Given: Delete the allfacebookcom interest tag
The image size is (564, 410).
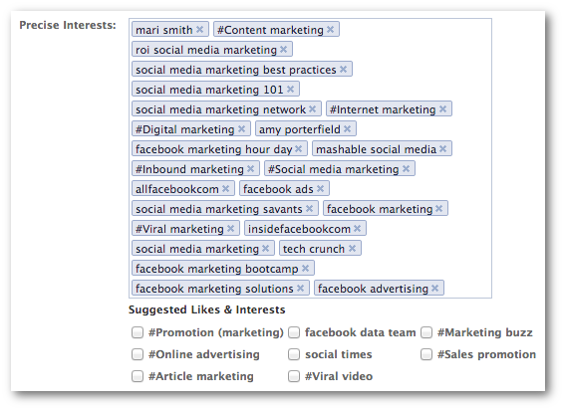Looking at the screenshot, I should point(225,189).
